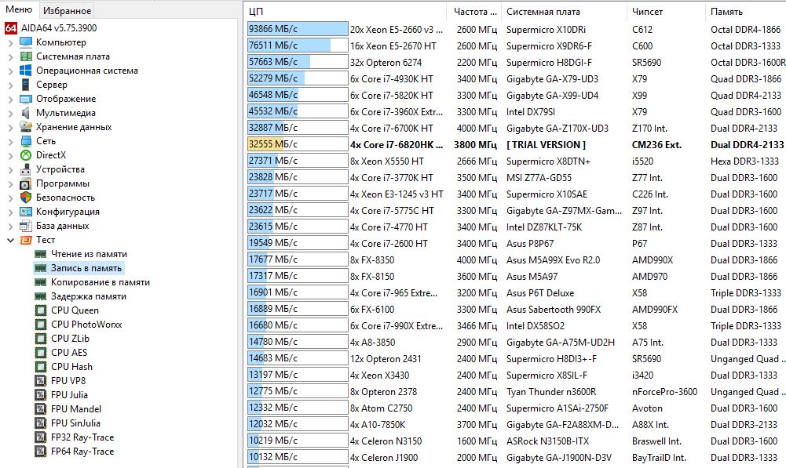
Task: Sort by the Частота column header
Action: 473,12
